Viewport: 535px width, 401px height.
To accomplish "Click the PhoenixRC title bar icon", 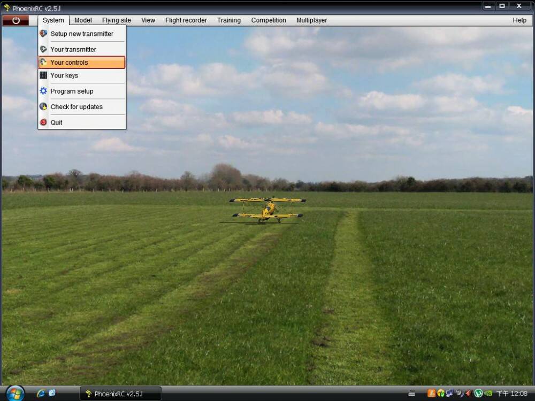I will [x=7, y=7].
